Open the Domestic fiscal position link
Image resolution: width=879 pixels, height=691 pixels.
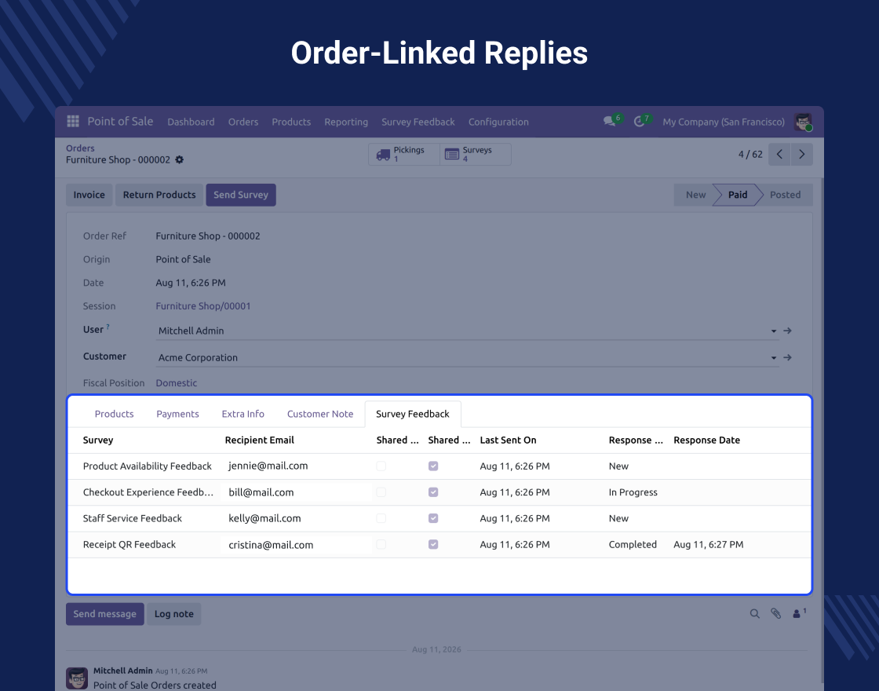click(x=177, y=383)
